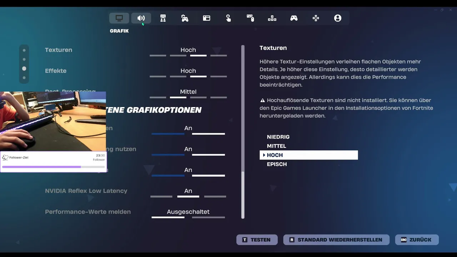Toggle the Performance-Werte melden switch
This screenshot has height=257, width=457.
pos(188,213)
